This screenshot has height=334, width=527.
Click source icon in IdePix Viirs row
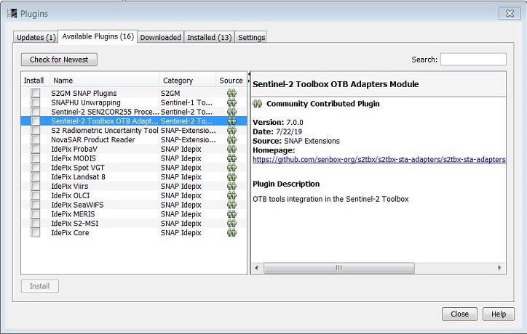(x=231, y=186)
